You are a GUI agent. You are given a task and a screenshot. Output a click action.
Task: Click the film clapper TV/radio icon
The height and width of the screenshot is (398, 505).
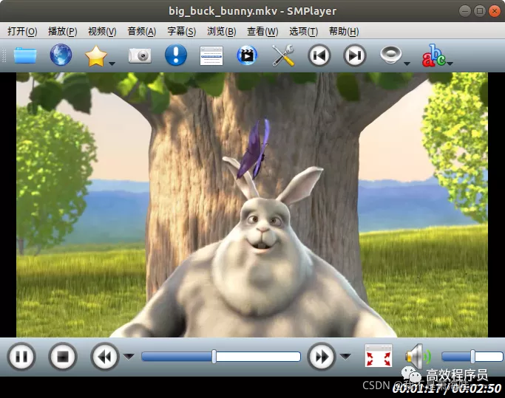pyautogui.click(x=247, y=55)
